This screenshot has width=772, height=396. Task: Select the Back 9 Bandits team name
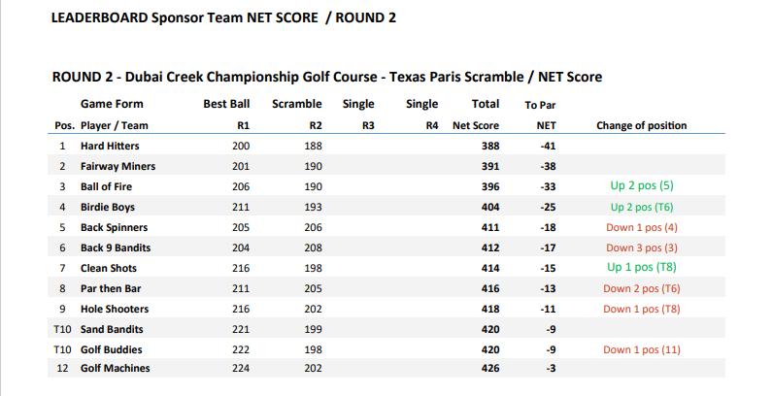coord(116,247)
